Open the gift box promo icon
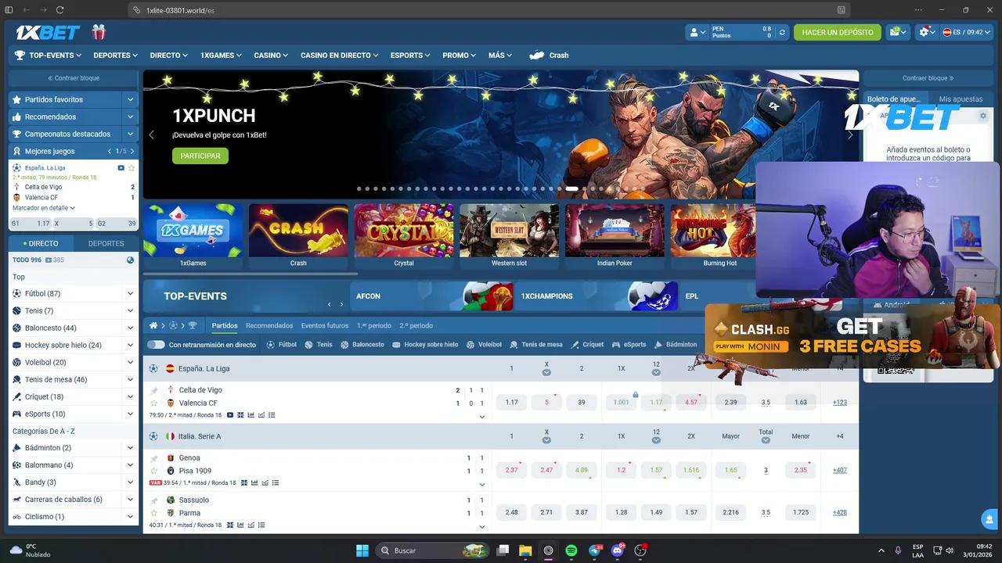The image size is (1002, 563). pyautogui.click(x=98, y=32)
